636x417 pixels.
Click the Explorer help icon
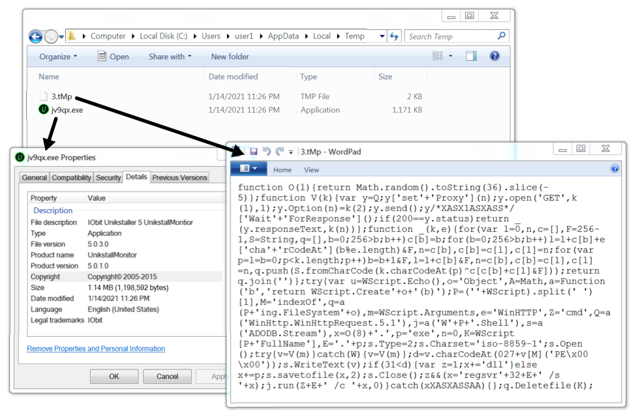coord(494,56)
